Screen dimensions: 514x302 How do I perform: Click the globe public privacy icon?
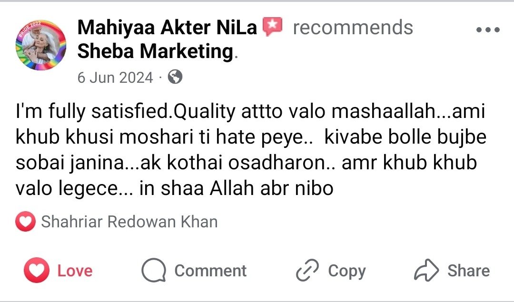[x=175, y=77]
